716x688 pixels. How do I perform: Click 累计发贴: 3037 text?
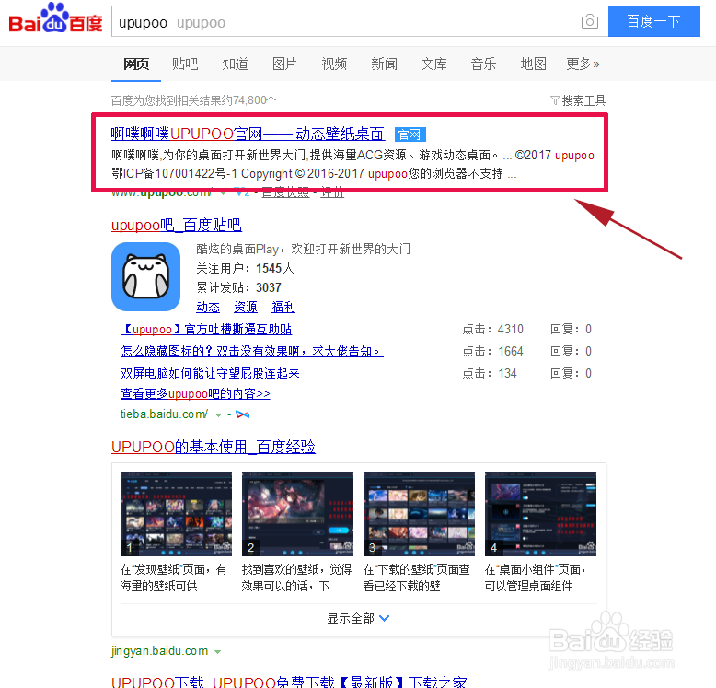[x=238, y=287]
